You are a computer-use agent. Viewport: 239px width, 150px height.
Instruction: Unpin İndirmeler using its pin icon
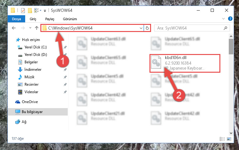[65, 70]
